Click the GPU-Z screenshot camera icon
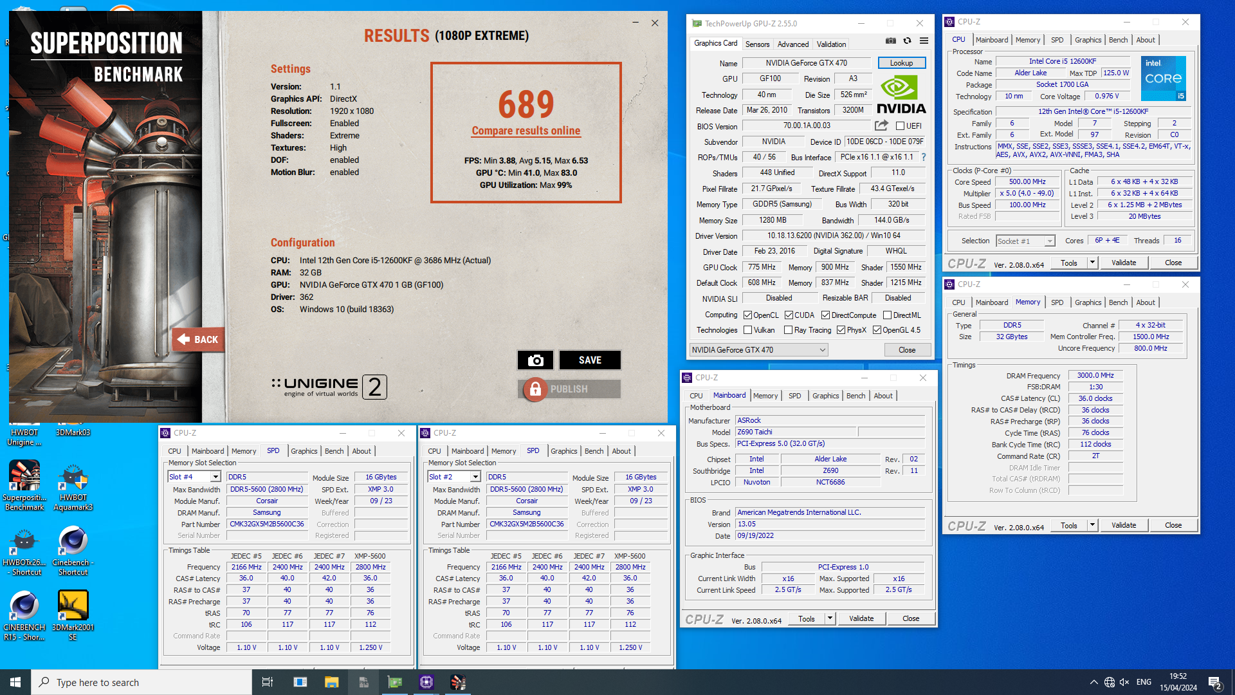This screenshot has width=1235, height=695. click(x=890, y=41)
